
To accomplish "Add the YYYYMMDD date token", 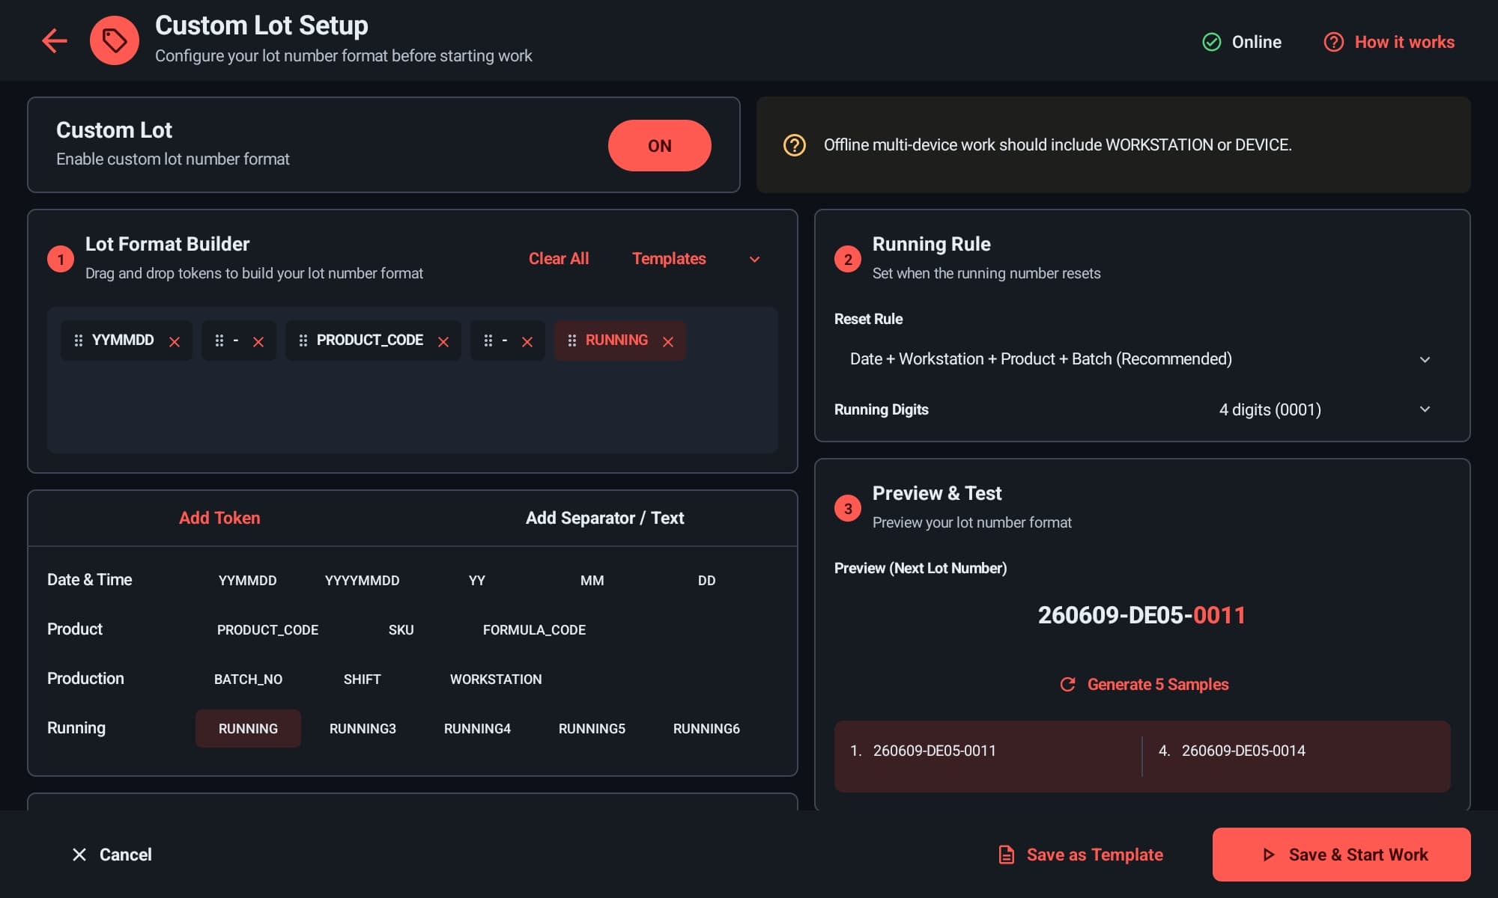I will [x=362, y=580].
